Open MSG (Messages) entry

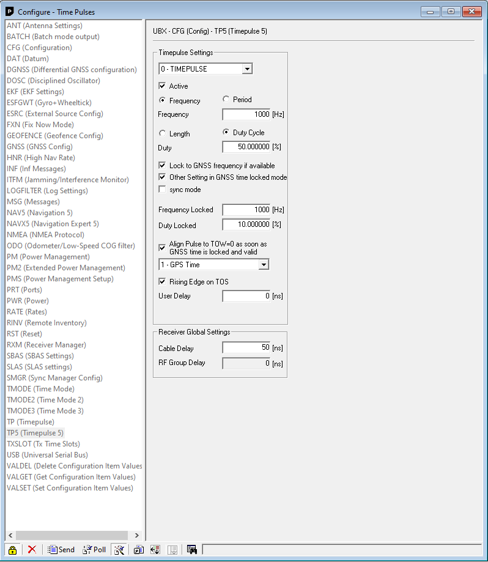(x=33, y=202)
